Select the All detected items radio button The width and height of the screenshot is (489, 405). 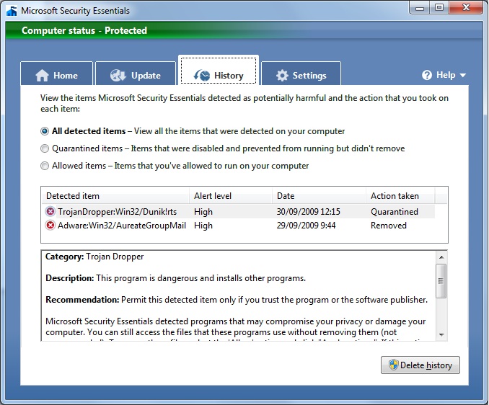pyautogui.click(x=45, y=131)
